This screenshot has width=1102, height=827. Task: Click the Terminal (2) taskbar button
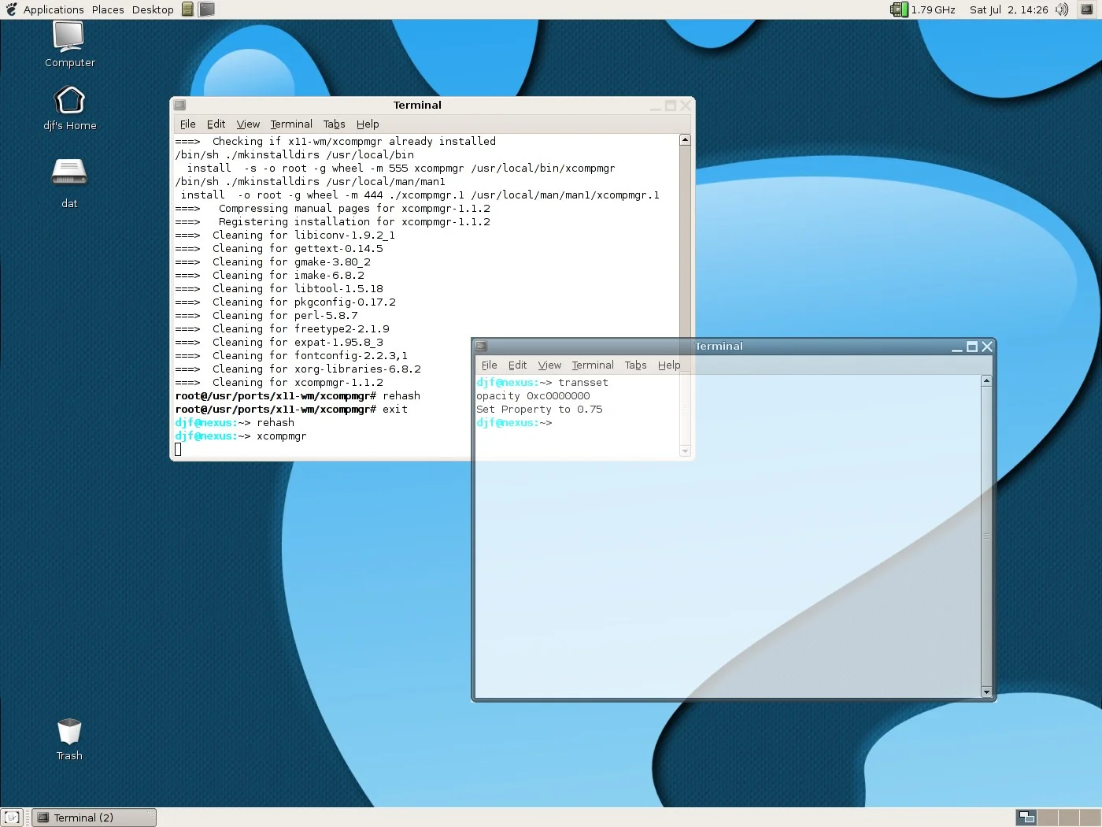point(94,818)
